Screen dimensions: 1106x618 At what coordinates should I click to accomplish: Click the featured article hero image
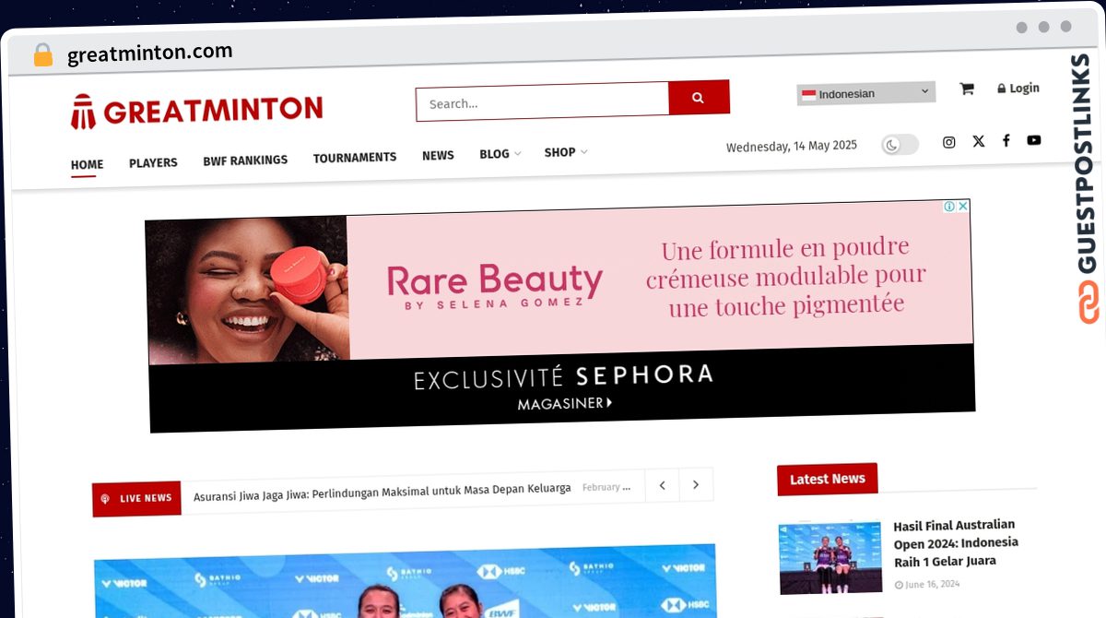[406, 581]
